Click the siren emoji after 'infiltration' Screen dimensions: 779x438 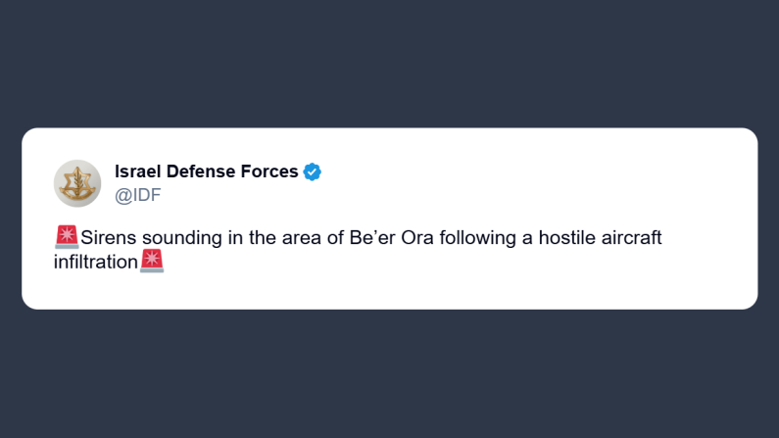click(x=152, y=262)
